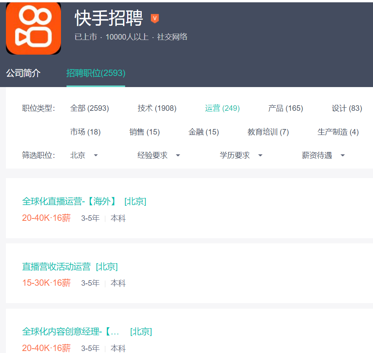
Task: Click the orange verified V badge
Action: [155, 18]
